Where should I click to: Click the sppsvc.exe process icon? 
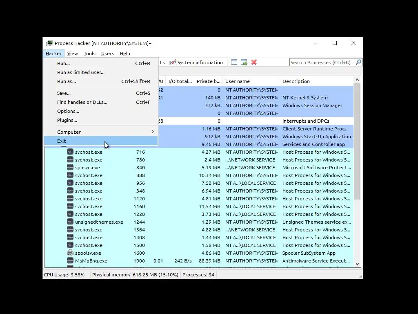[70, 167]
